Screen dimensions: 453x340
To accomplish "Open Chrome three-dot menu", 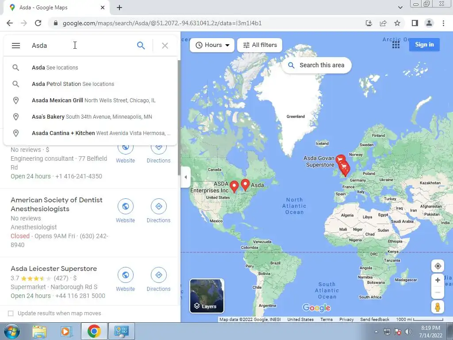I will pos(443,23).
